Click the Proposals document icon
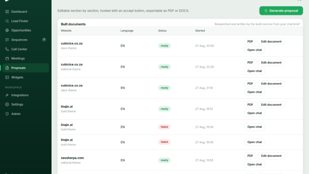 pyautogui.click(x=7, y=68)
